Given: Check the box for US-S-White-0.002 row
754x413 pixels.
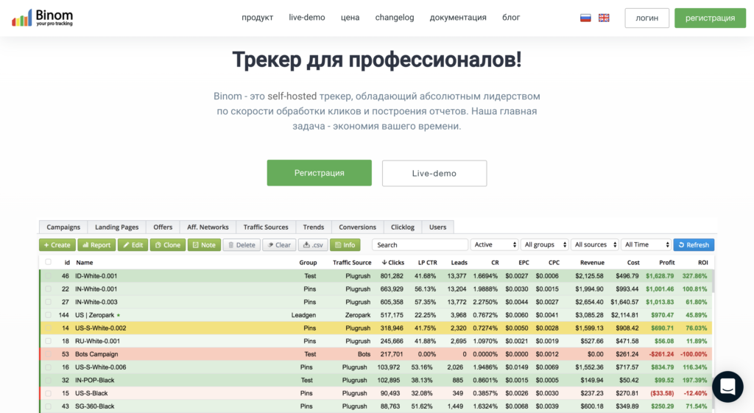Looking at the screenshot, I should [48, 328].
